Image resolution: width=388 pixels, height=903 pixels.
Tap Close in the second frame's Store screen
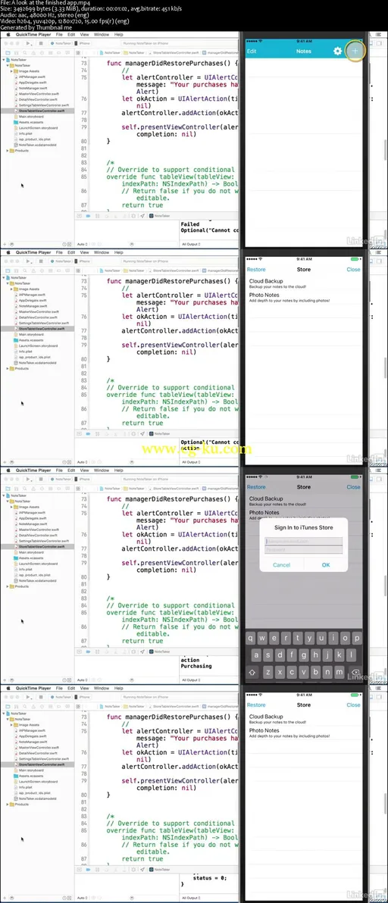point(353,270)
